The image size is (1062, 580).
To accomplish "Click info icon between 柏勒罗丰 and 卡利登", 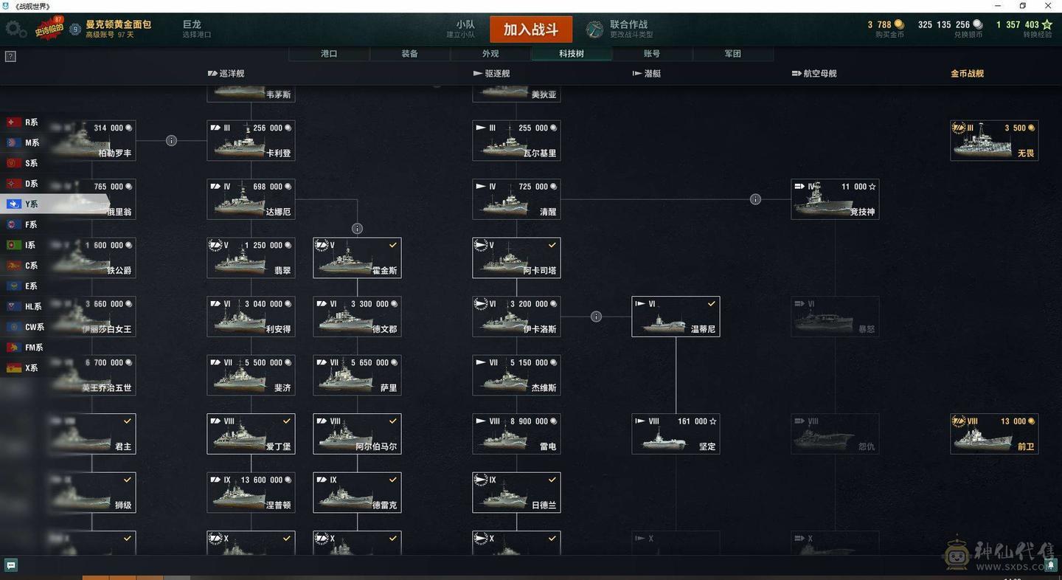I will (171, 140).
